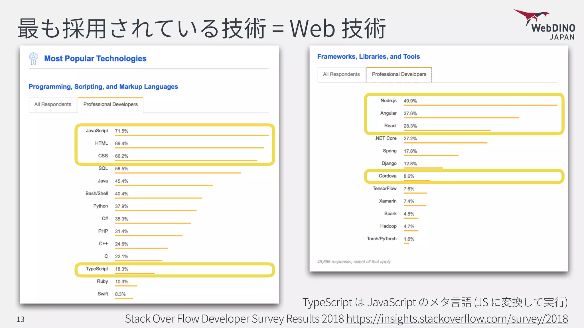
Task: Switch to All Respondents tab in Frameworks panel
Action: click(x=341, y=74)
